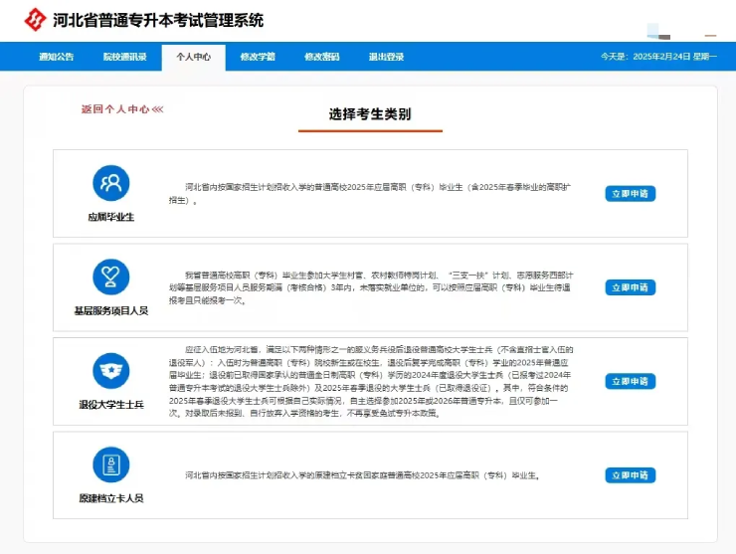
Task: Open the 修改学籍 menu item
Action: click(x=258, y=57)
